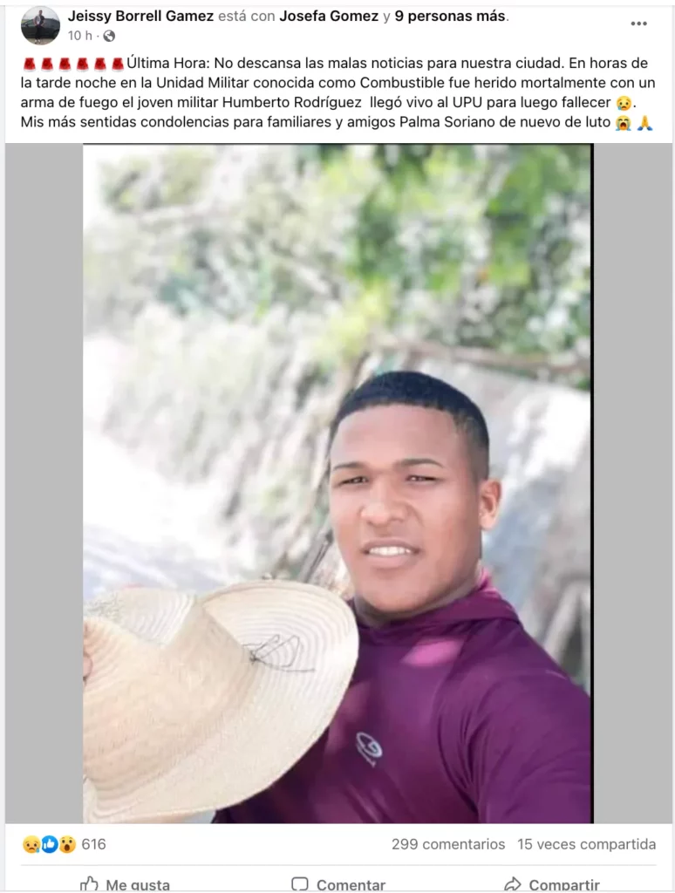This screenshot has width=675, height=893.
Task: Open the three-dot post options menu
Action: [x=638, y=24]
